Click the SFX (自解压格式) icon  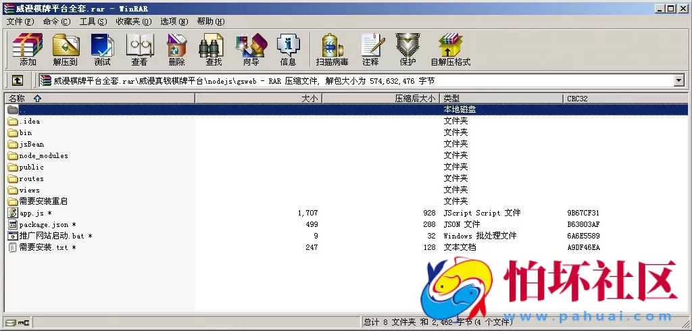tap(451, 49)
